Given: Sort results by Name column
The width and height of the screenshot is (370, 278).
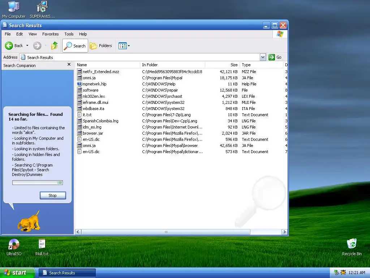Looking at the screenshot, I should point(108,65).
